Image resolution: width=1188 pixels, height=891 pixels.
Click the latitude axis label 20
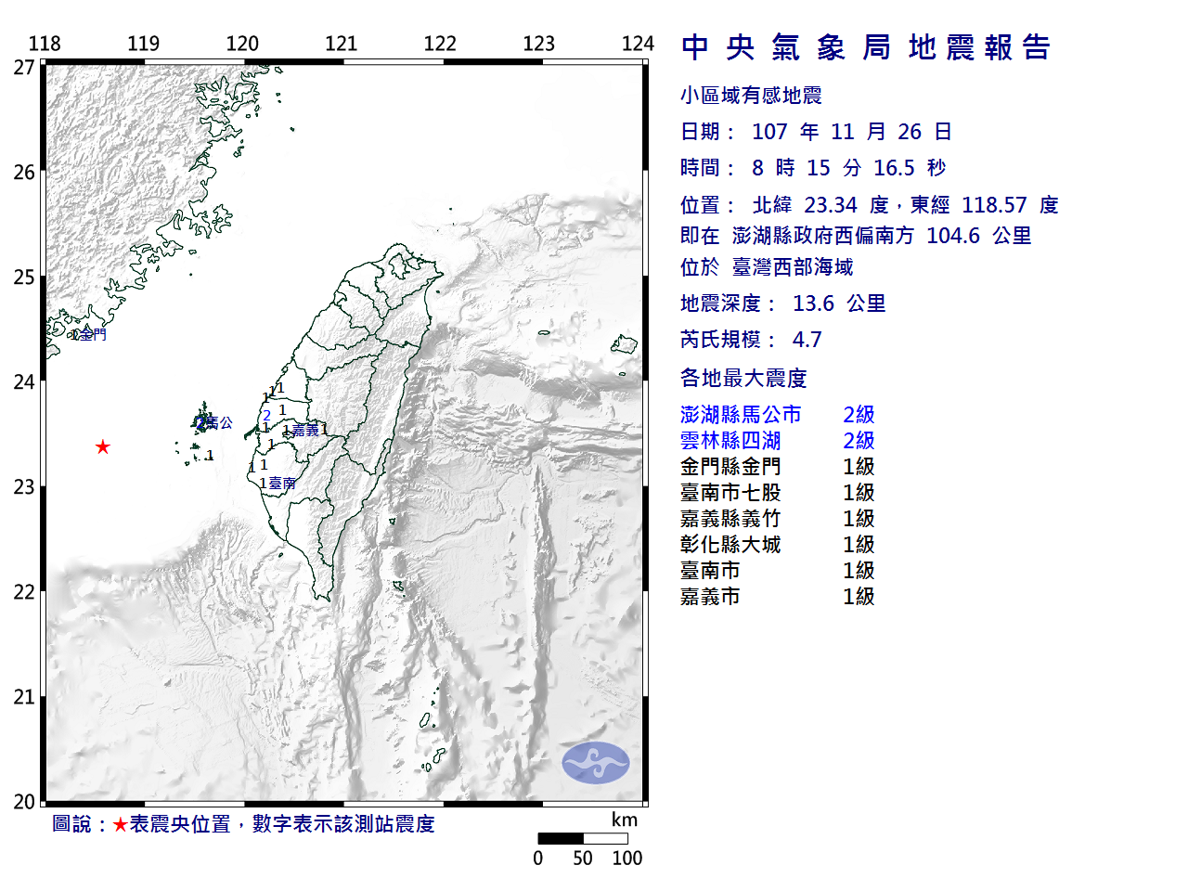[x=24, y=802]
